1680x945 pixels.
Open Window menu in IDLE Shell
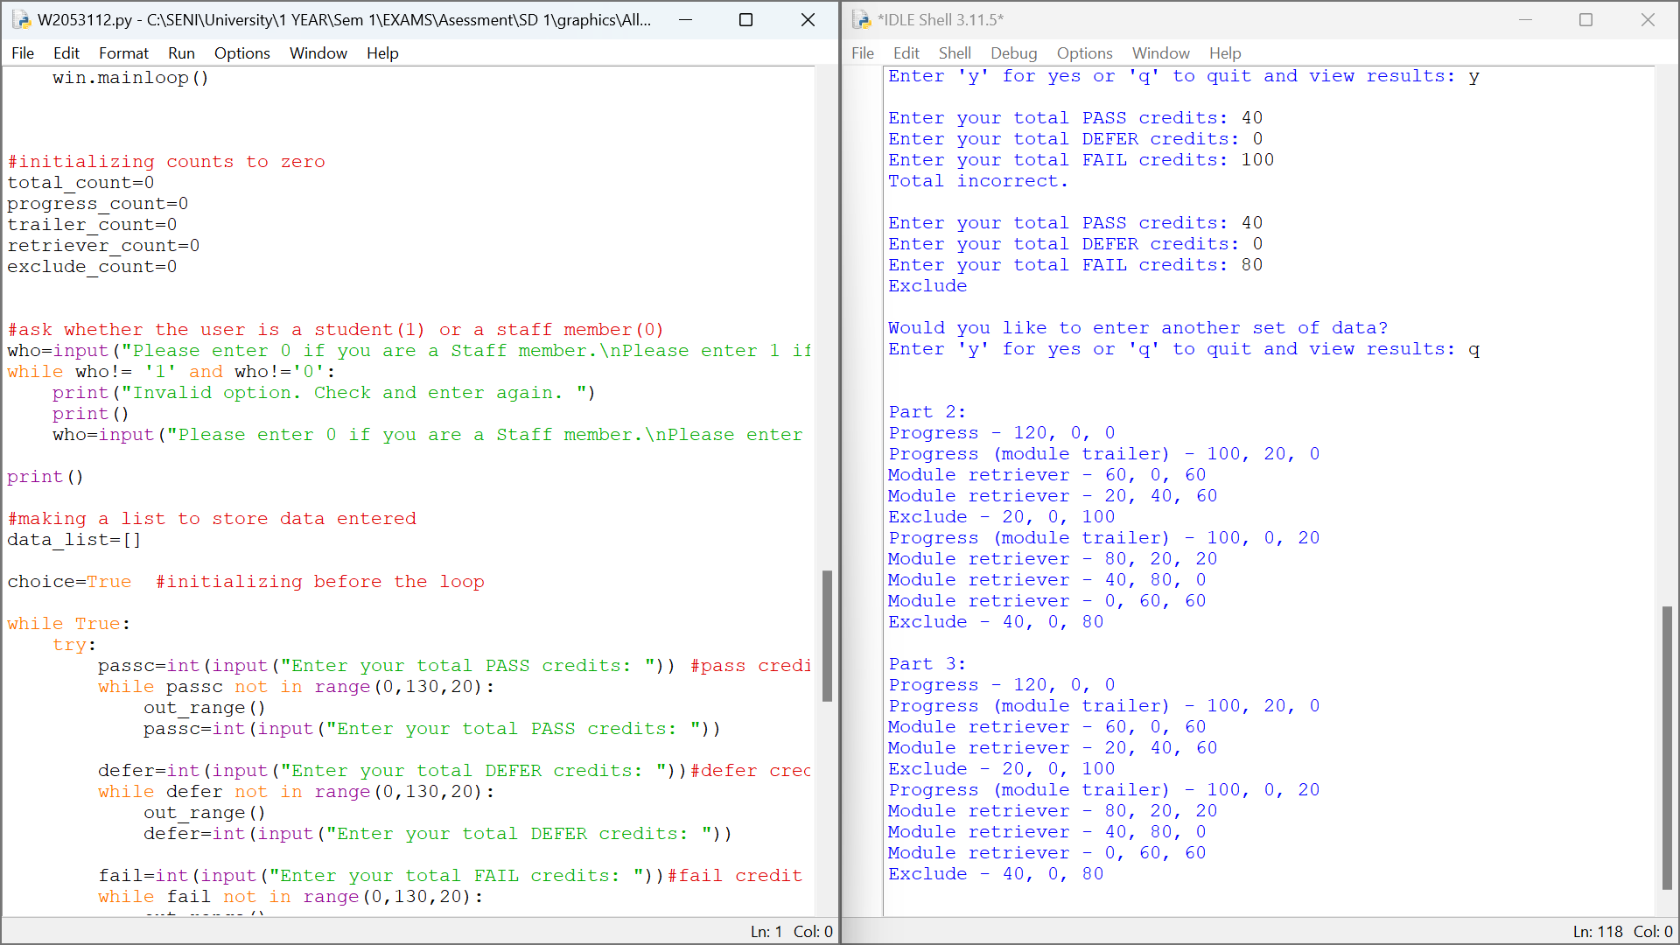(1161, 53)
